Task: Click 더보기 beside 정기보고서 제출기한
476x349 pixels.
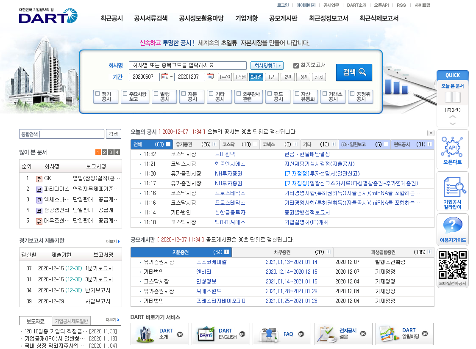Action: click(x=113, y=242)
